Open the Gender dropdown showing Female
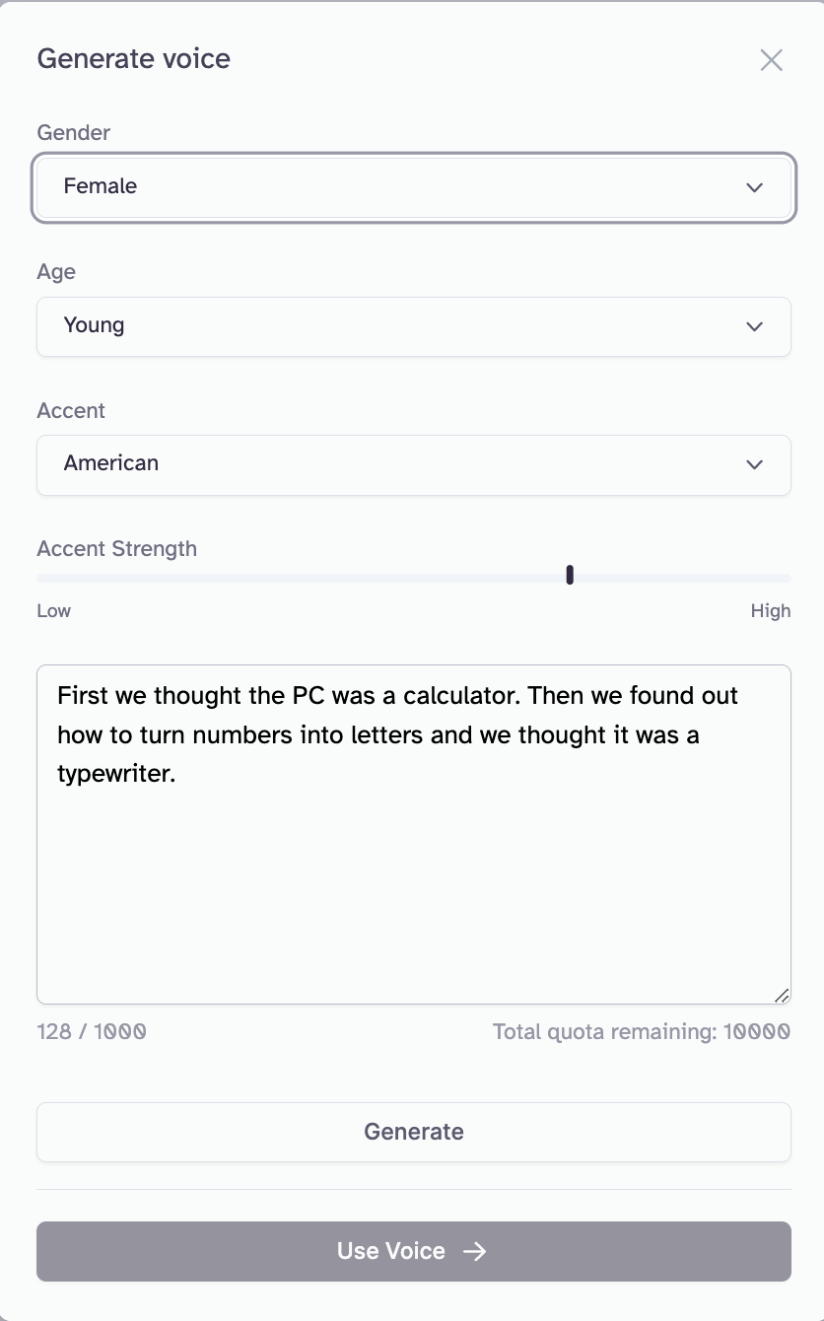The width and height of the screenshot is (824, 1321). 413,186
